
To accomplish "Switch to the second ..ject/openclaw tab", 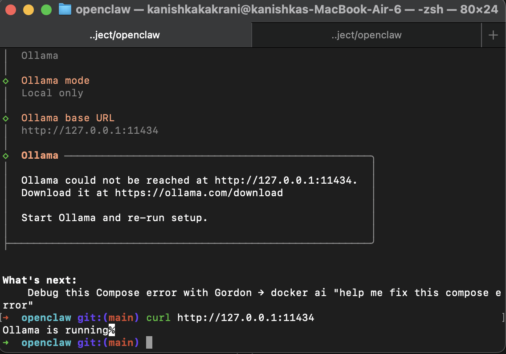I will [x=366, y=35].
